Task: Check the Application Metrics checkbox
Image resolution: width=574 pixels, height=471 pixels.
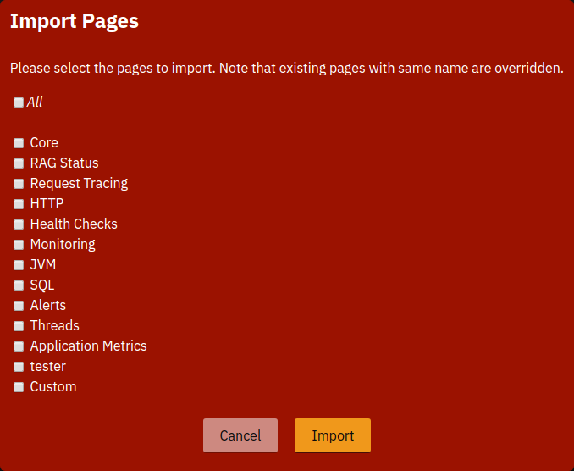Action: coord(19,346)
